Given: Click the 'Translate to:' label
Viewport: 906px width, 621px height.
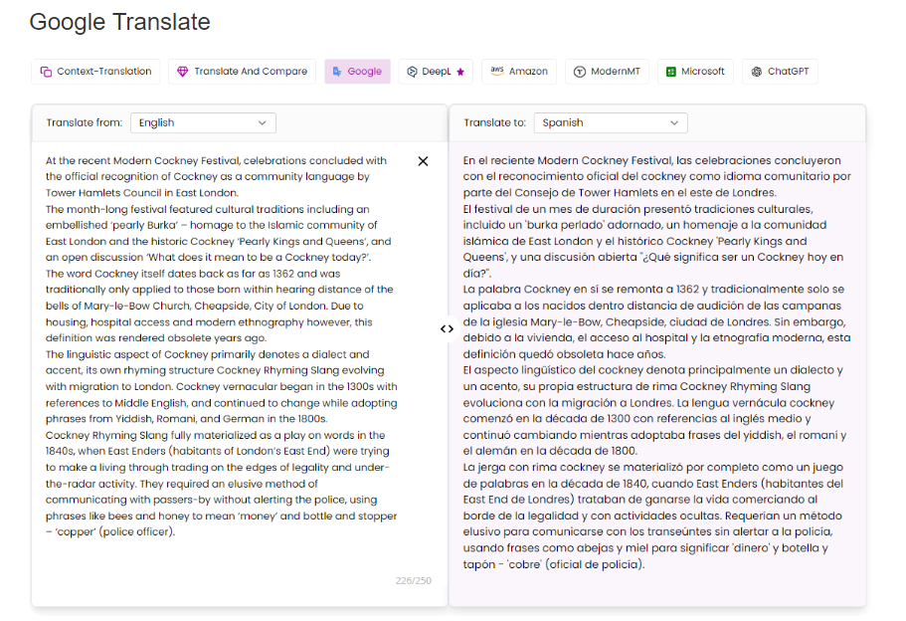Looking at the screenshot, I should tap(494, 122).
